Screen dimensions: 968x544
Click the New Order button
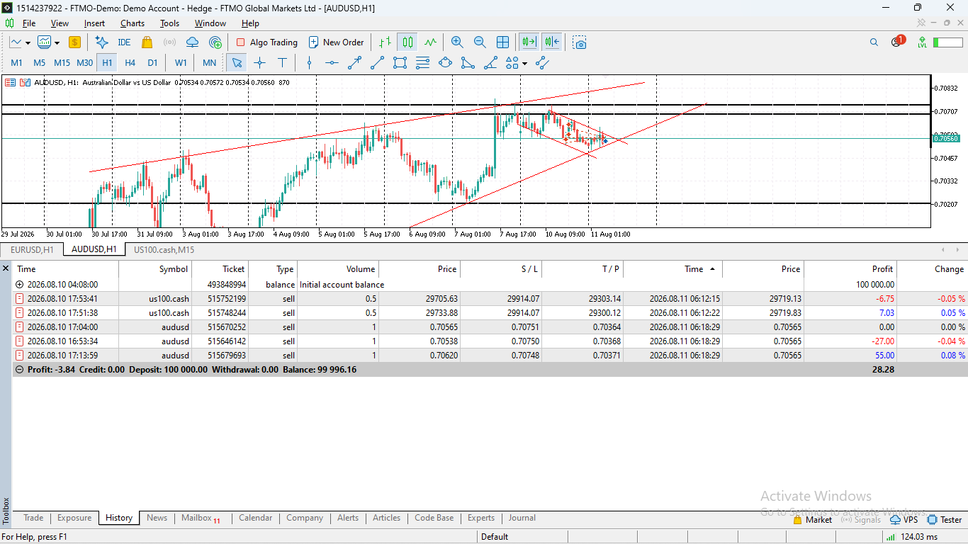click(x=336, y=42)
